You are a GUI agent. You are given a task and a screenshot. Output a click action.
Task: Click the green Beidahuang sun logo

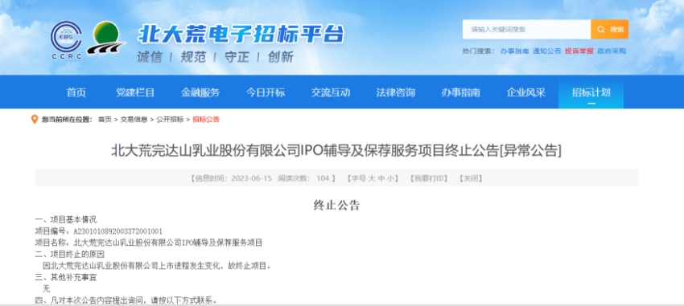coord(105,38)
